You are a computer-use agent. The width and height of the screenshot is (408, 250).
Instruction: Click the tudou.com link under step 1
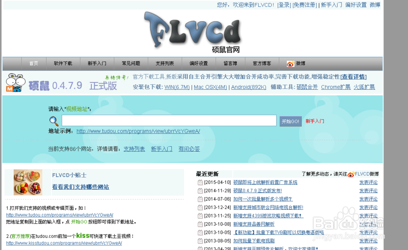[x=60, y=215]
